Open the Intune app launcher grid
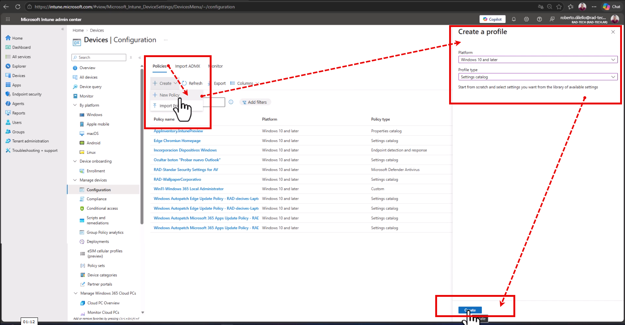Image resolution: width=625 pixels, height=325 pixels. (8, 19)
